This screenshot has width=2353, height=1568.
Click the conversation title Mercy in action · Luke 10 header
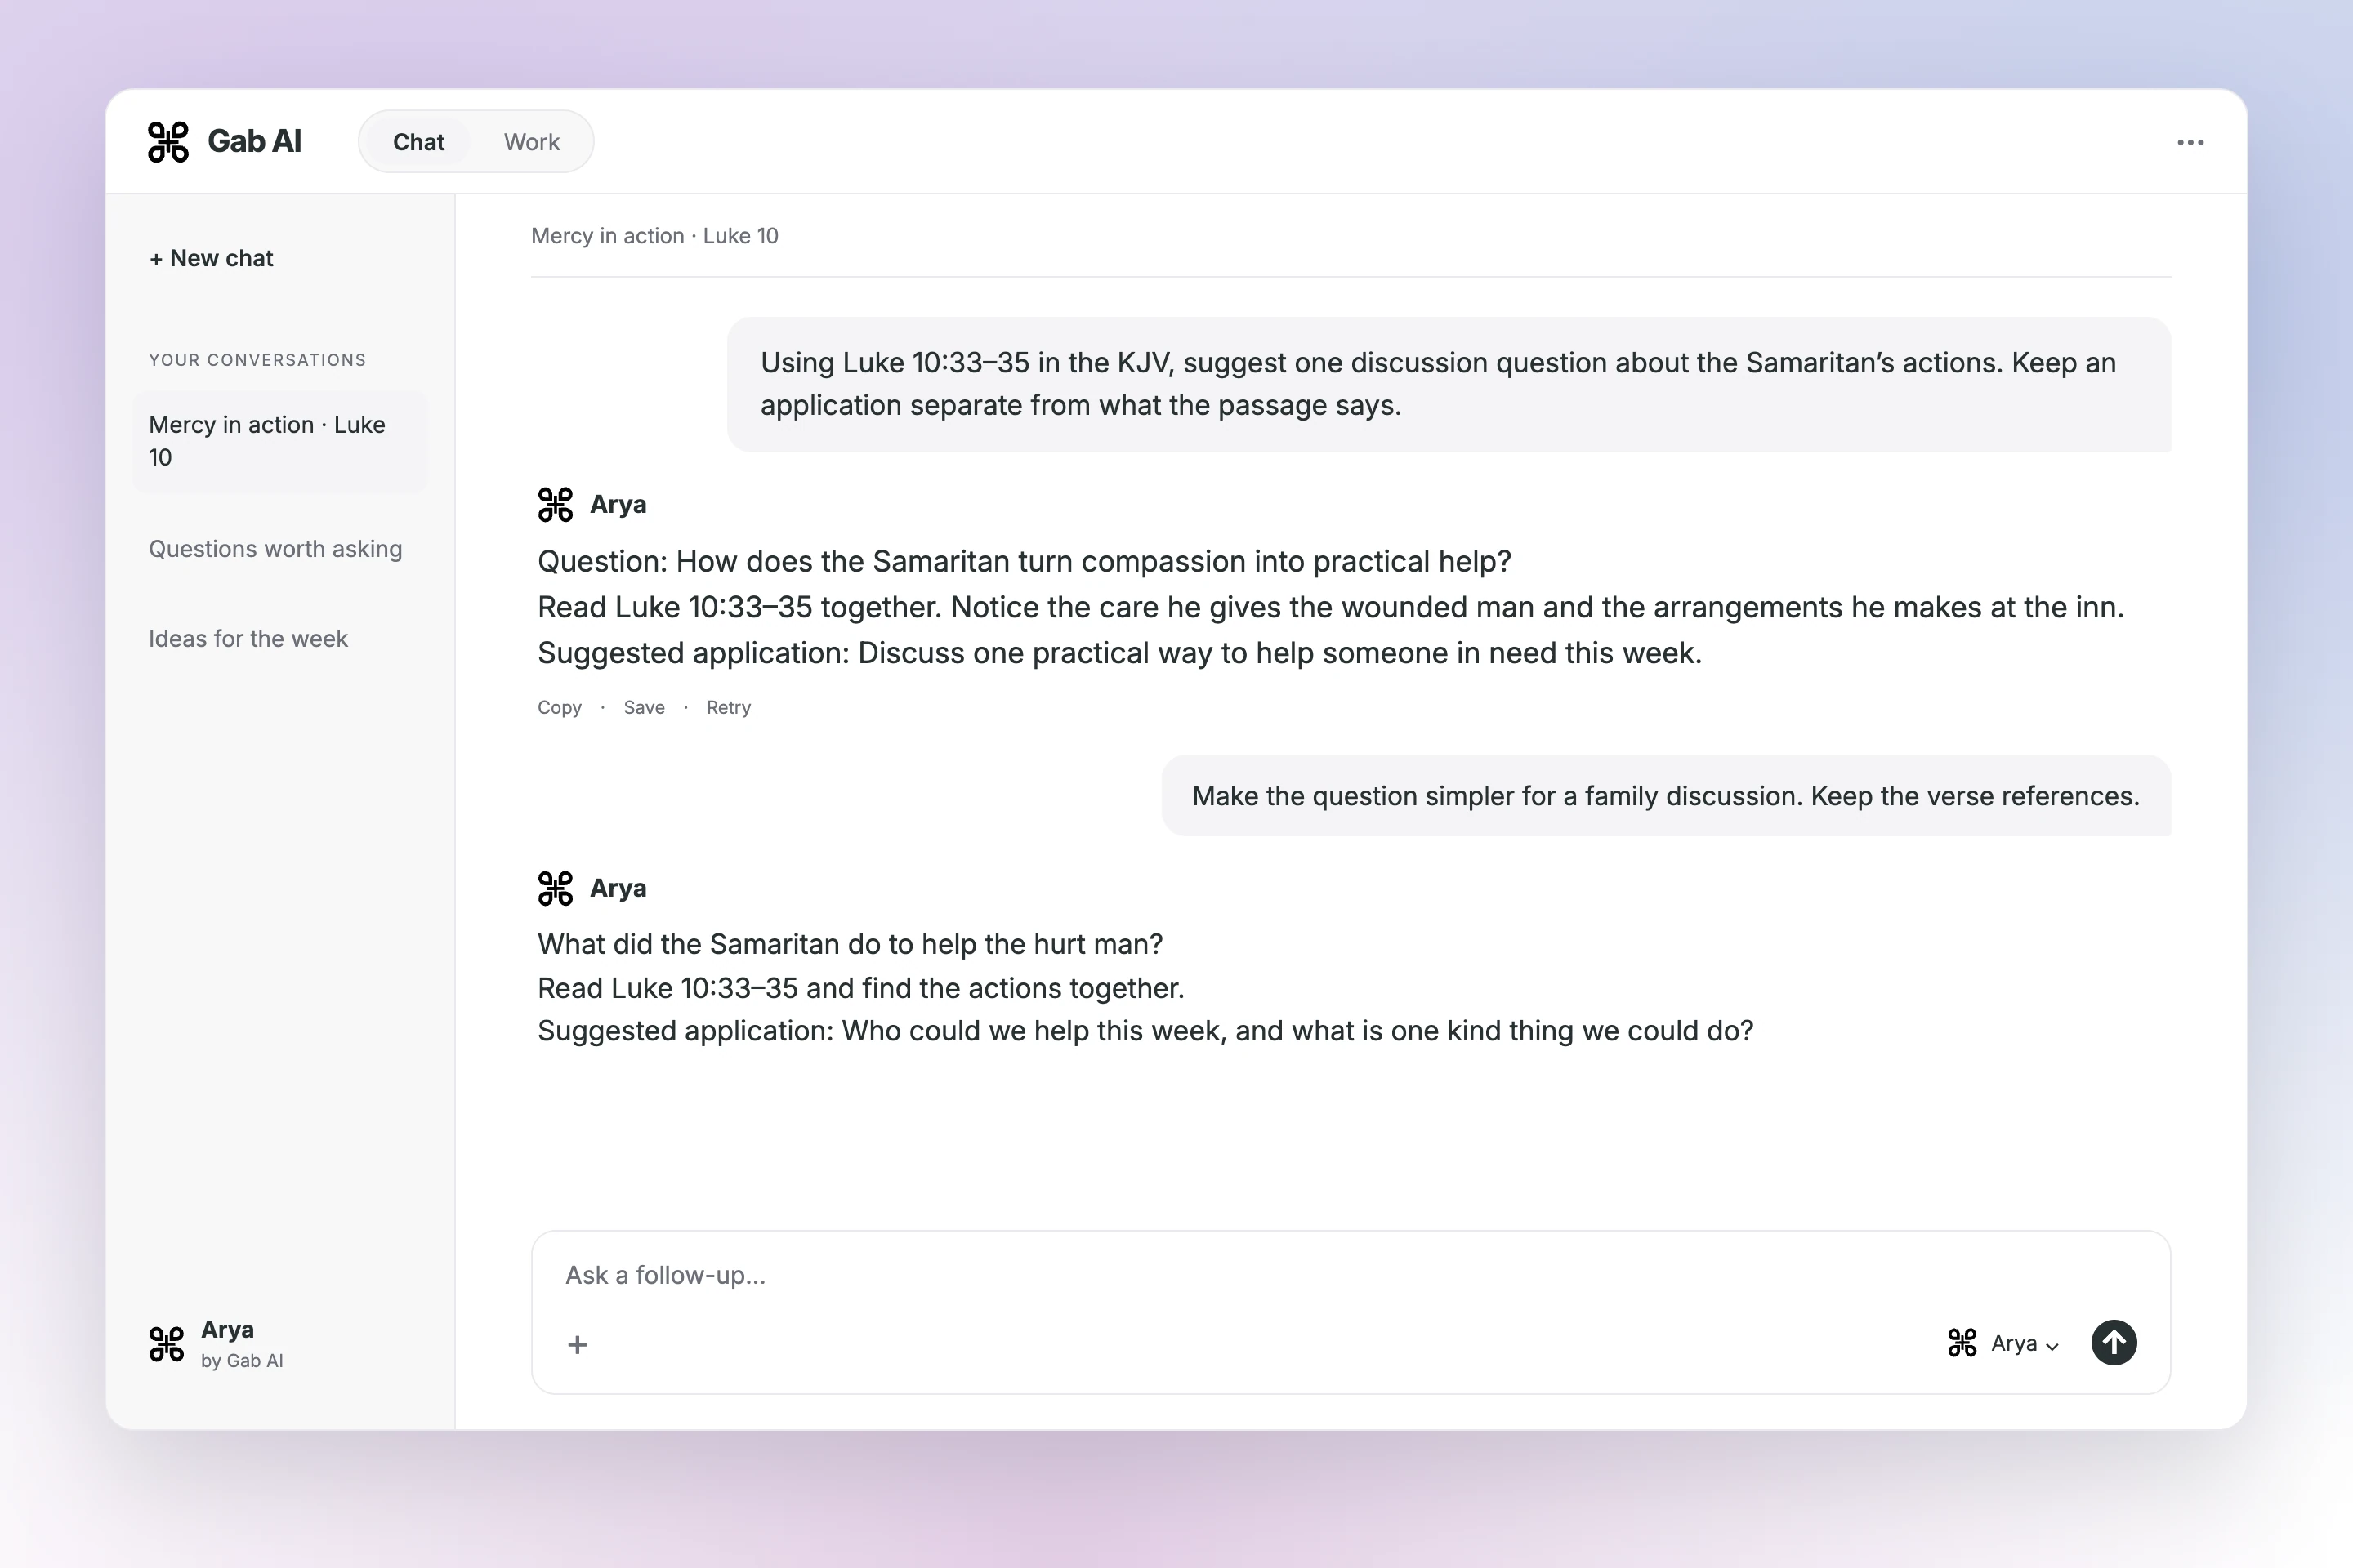[654, 236]
